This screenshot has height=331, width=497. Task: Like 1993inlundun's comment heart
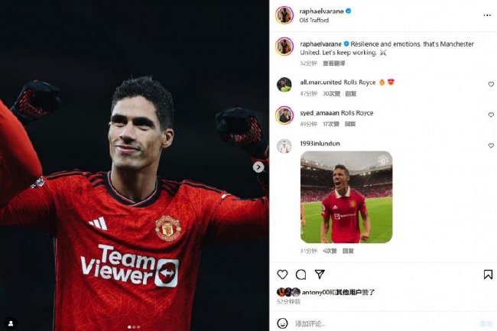click(x=491, y=145)
